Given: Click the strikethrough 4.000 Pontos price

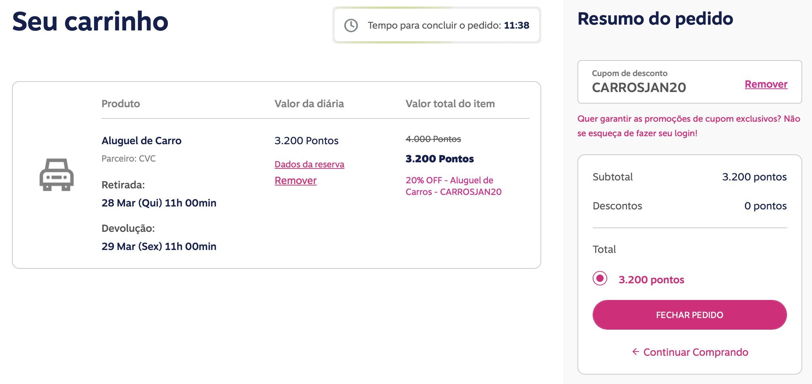Looking at the screenshot, I should (433, 139).
